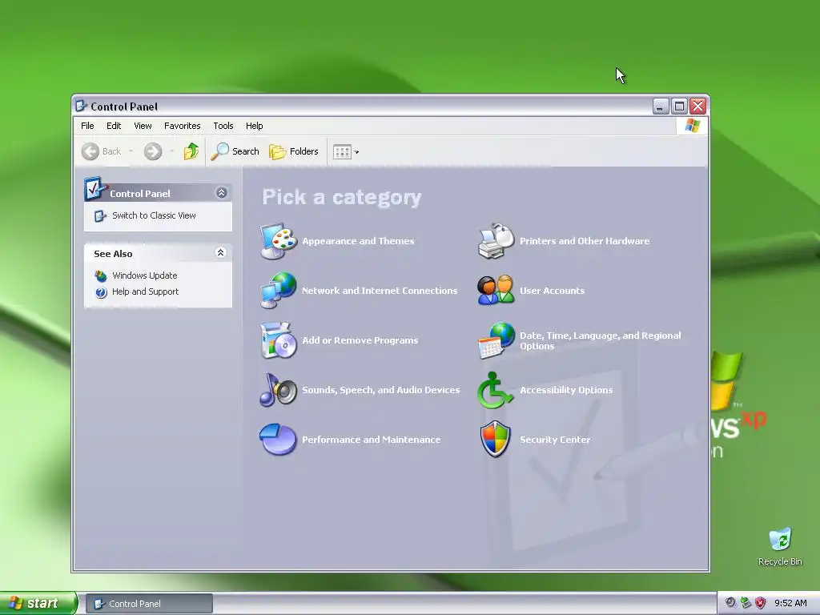Click the Appearance and Themes link
The height and width of the screenshot is (615, 820).
pos(358,241)
